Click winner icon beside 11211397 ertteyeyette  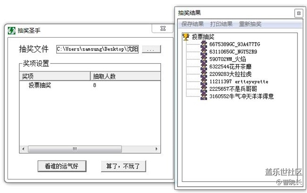pos(204,82)
